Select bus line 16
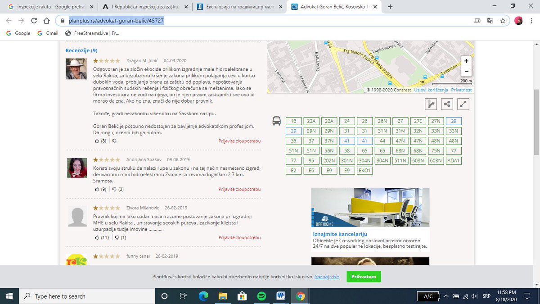This screenshot has width=540, height=304. [294, 121]
